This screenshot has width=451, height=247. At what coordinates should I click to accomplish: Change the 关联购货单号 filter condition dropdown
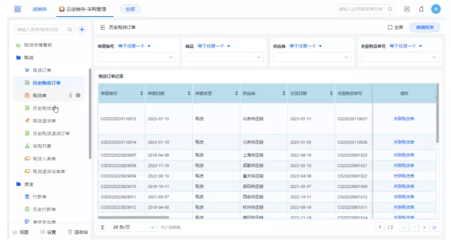pos(405,46)
